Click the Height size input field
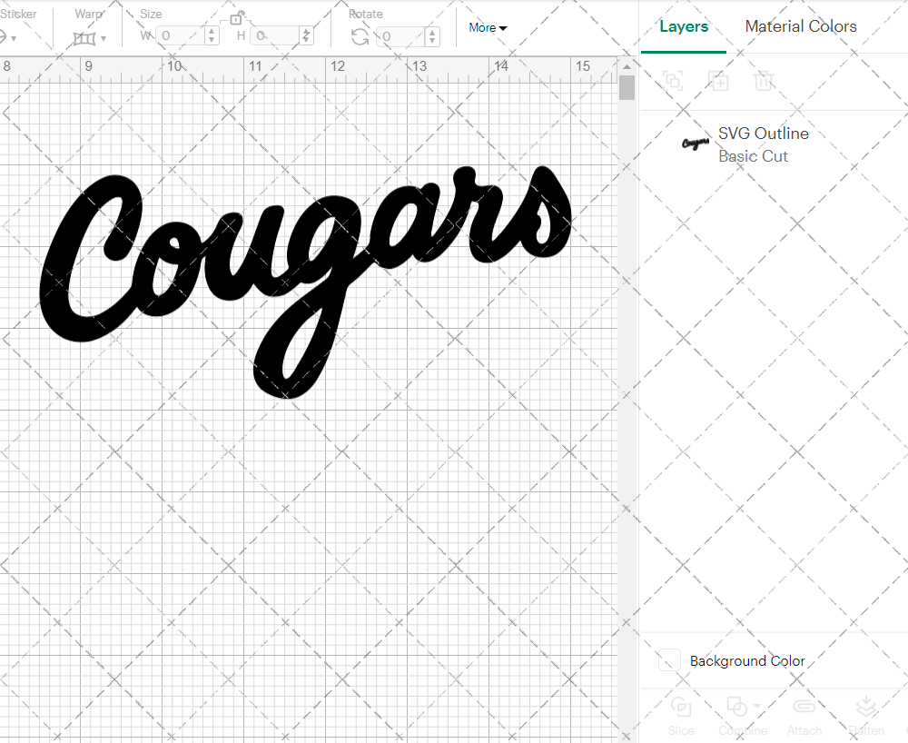Viewport: 908px width, 743px height. point(276,36)
